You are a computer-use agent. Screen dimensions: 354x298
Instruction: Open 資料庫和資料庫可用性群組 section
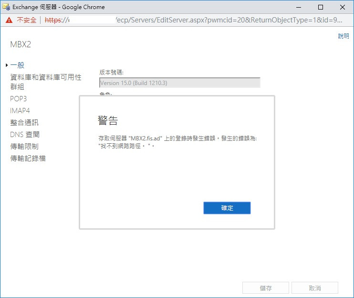46,82
